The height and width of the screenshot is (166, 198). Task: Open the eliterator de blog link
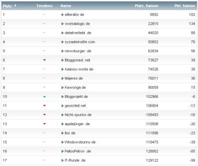pos(74,14)
